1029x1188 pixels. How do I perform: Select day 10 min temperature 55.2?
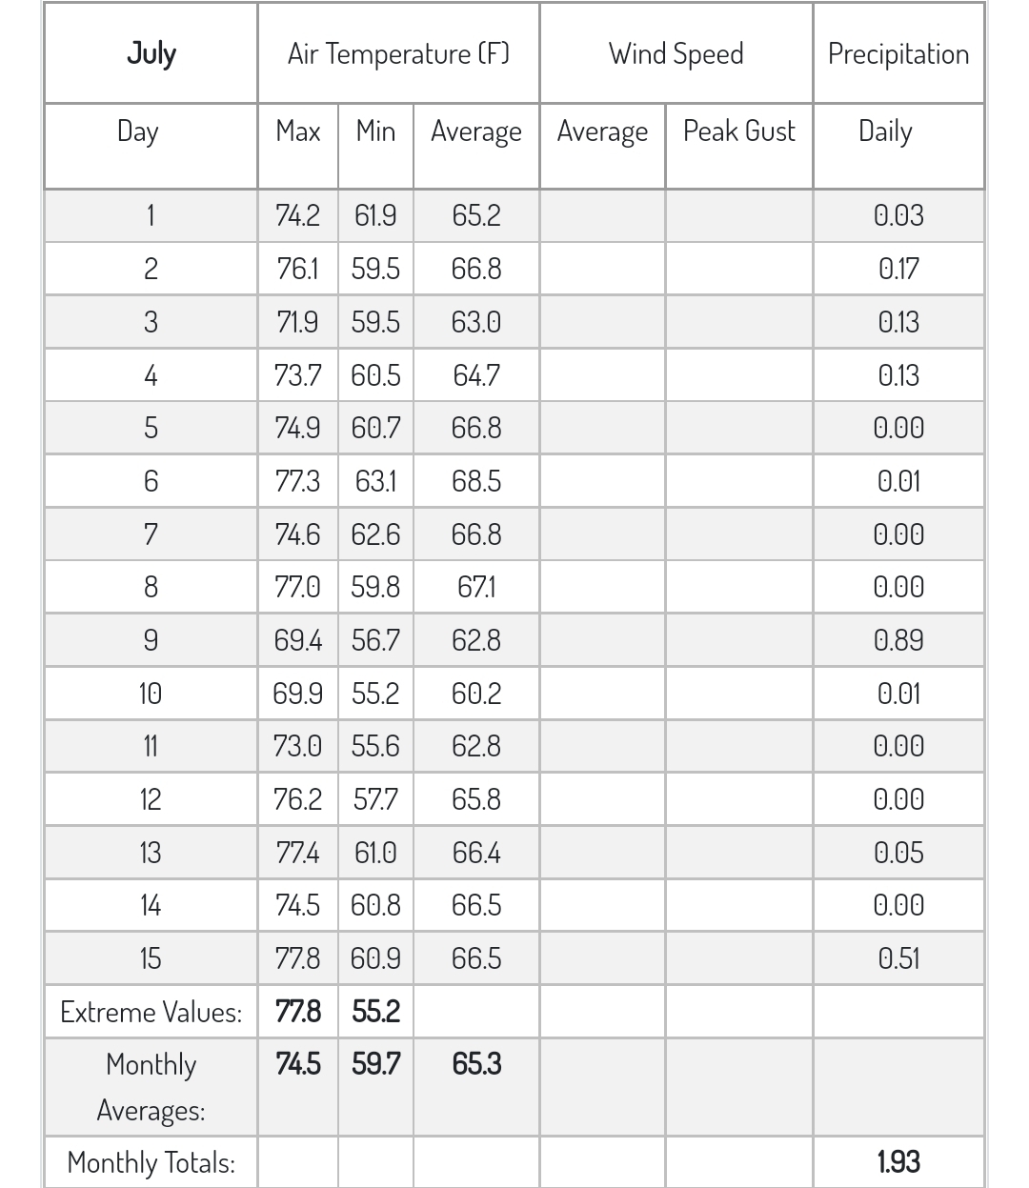(375, 694)
